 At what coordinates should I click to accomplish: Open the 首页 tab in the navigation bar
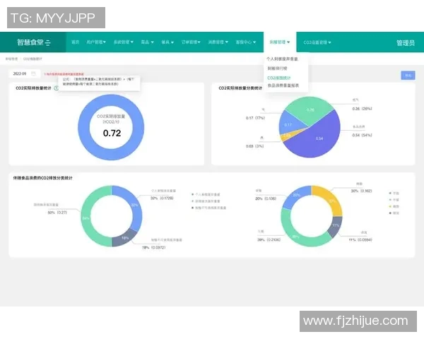pos(75,42)
